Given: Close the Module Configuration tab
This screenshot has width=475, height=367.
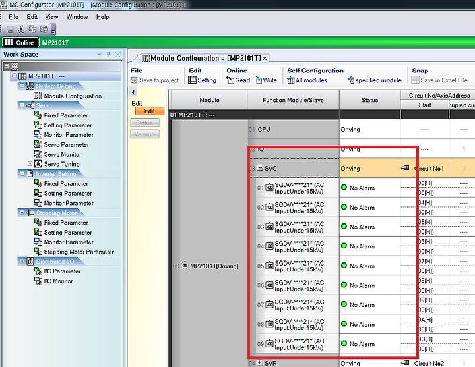Looking at the screenshot, I should click(x=265, y=59).
